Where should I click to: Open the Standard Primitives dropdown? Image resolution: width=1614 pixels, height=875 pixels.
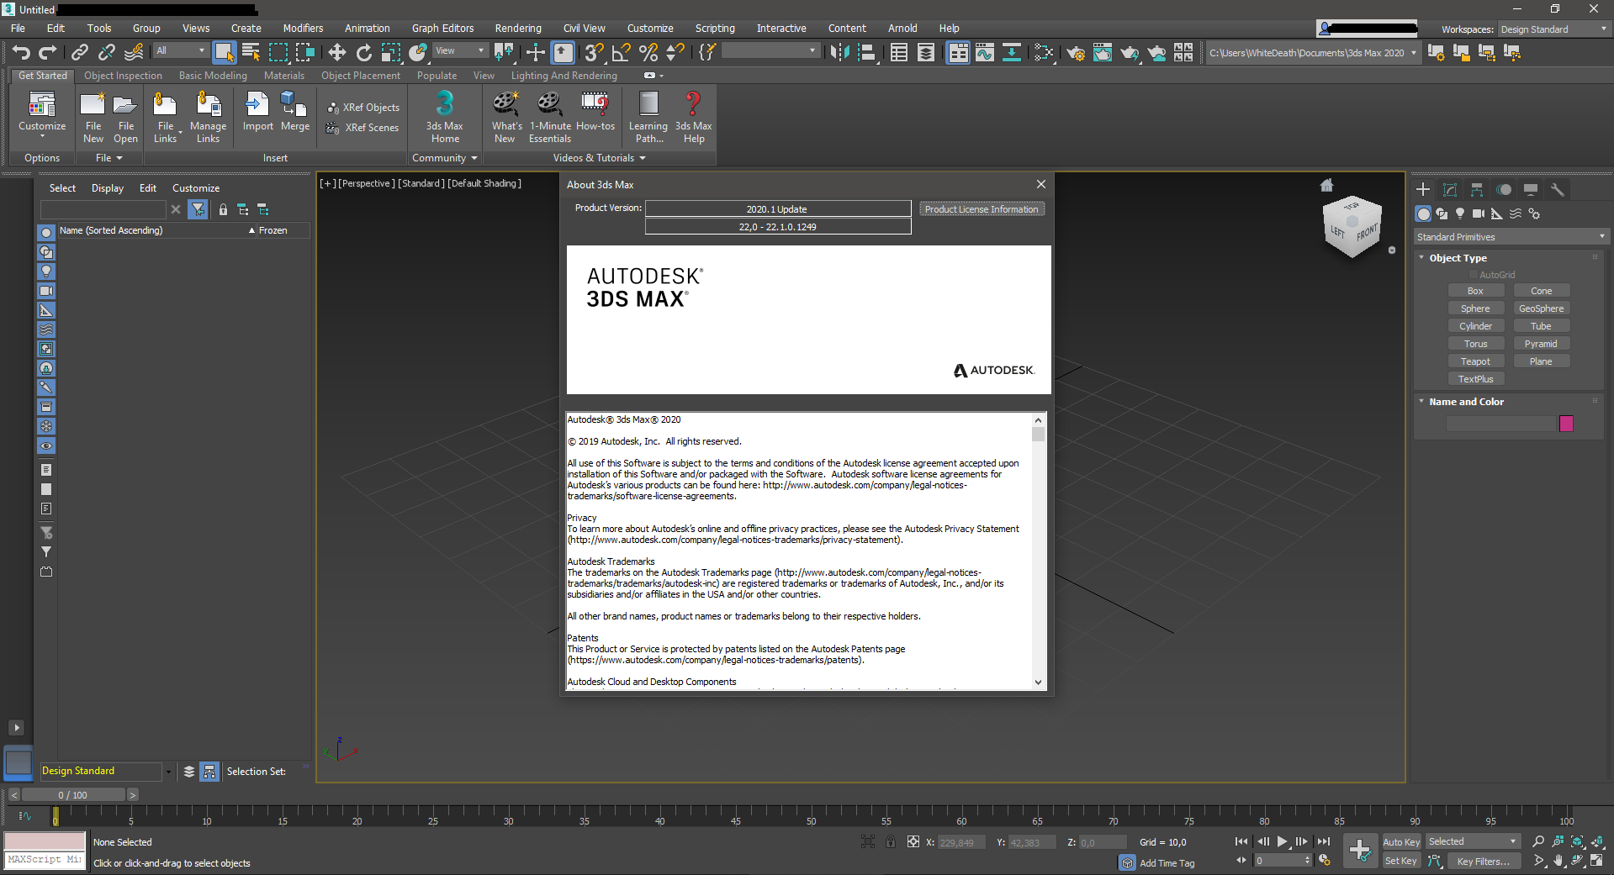coord(1511,237)
